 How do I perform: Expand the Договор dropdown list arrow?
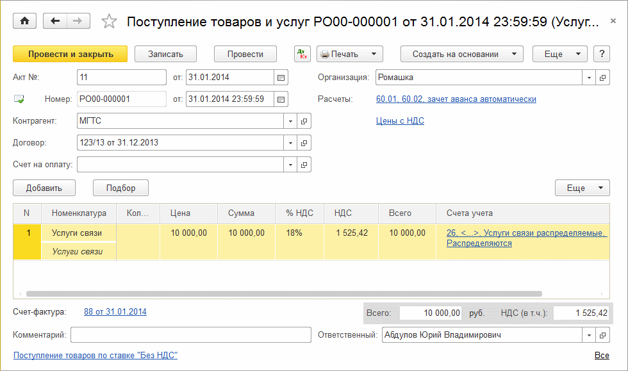(x=290, y=143)
